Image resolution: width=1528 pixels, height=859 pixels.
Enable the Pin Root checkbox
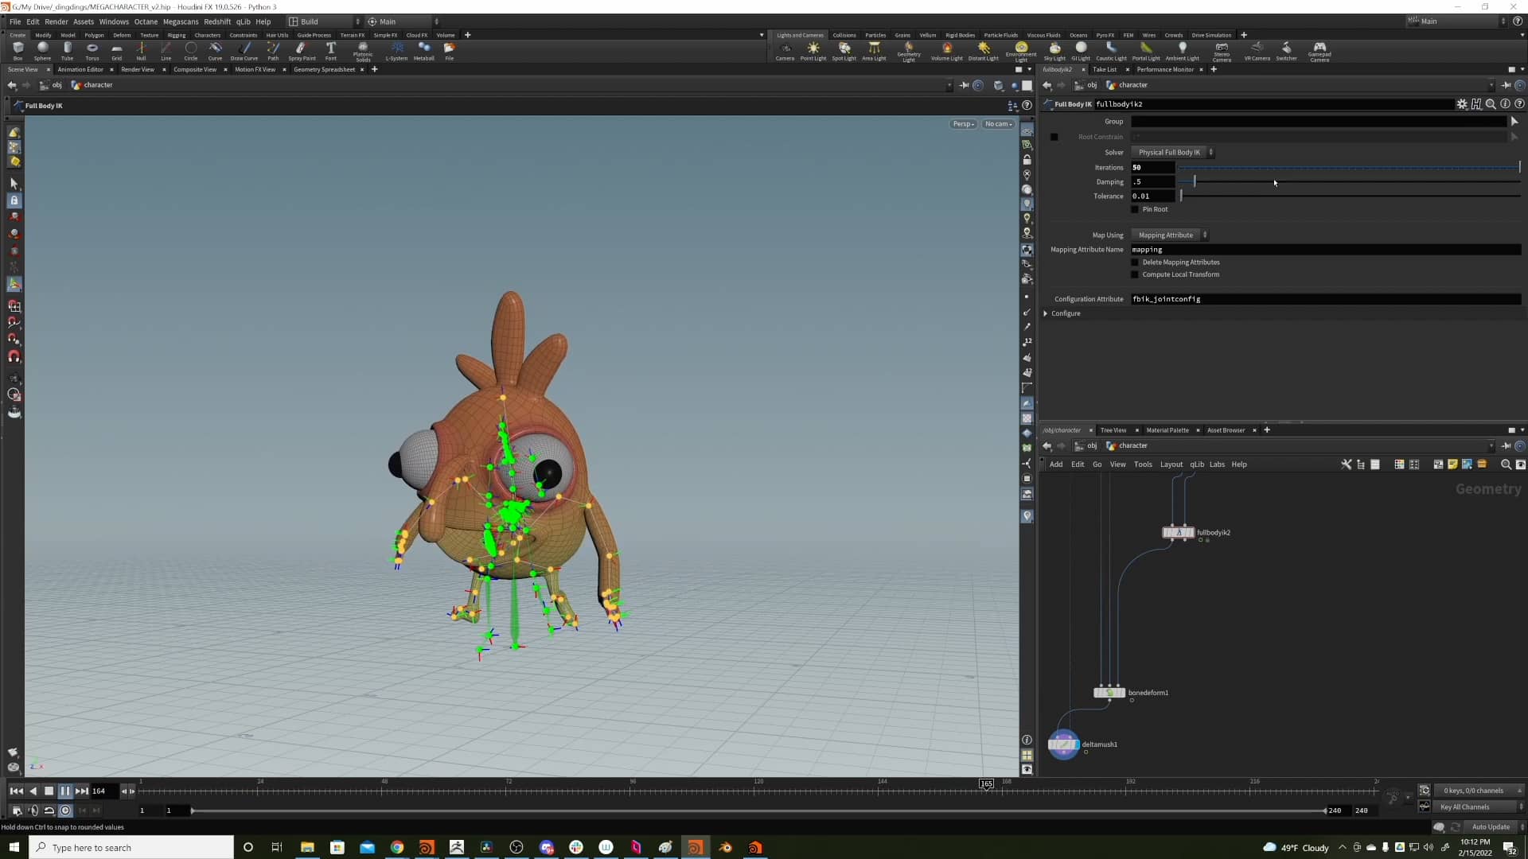(x=1135, y=209)
